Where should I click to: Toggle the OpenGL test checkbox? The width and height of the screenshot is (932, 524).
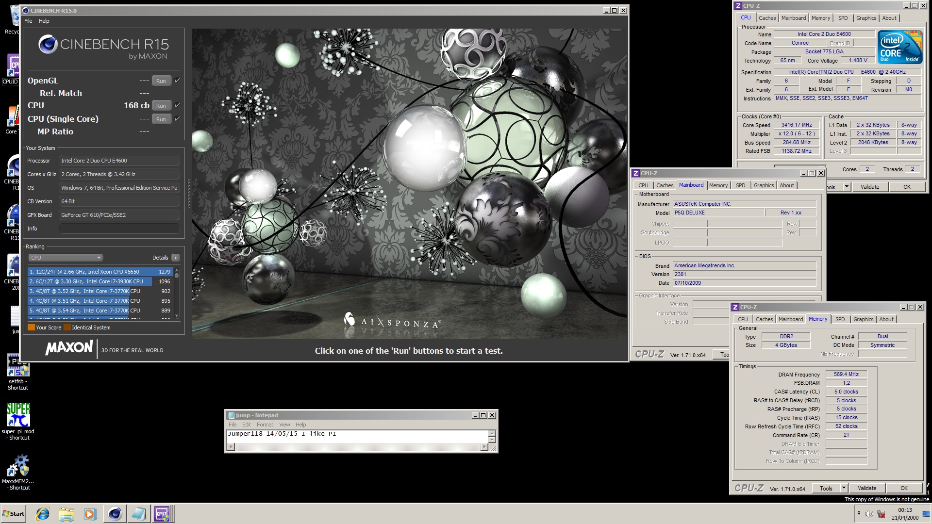177,81
